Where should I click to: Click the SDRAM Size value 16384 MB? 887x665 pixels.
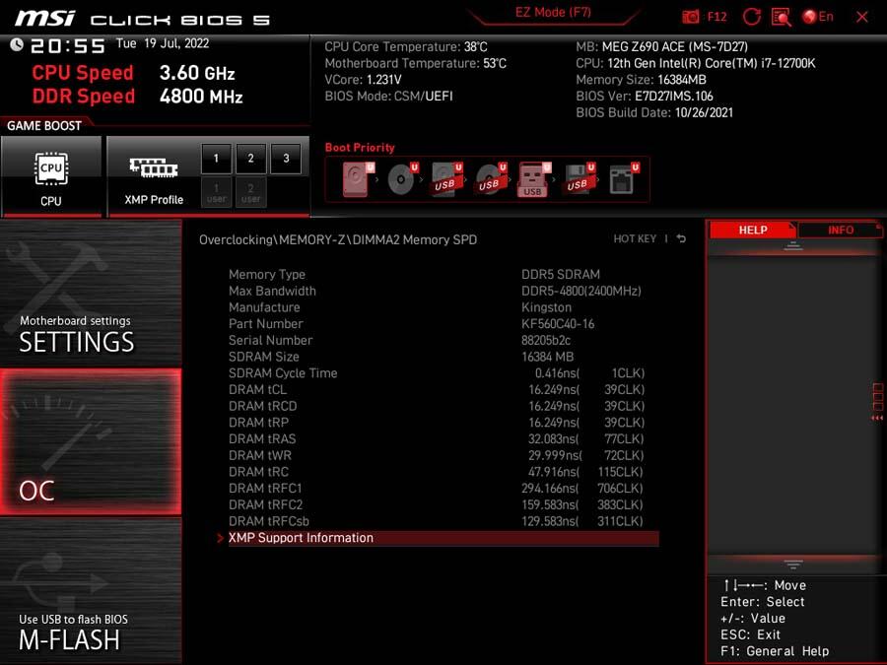[548, 357]
